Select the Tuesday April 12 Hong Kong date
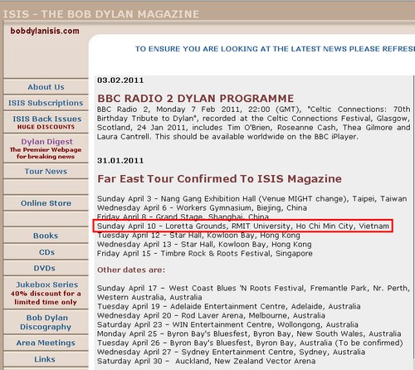 [198, 236]
